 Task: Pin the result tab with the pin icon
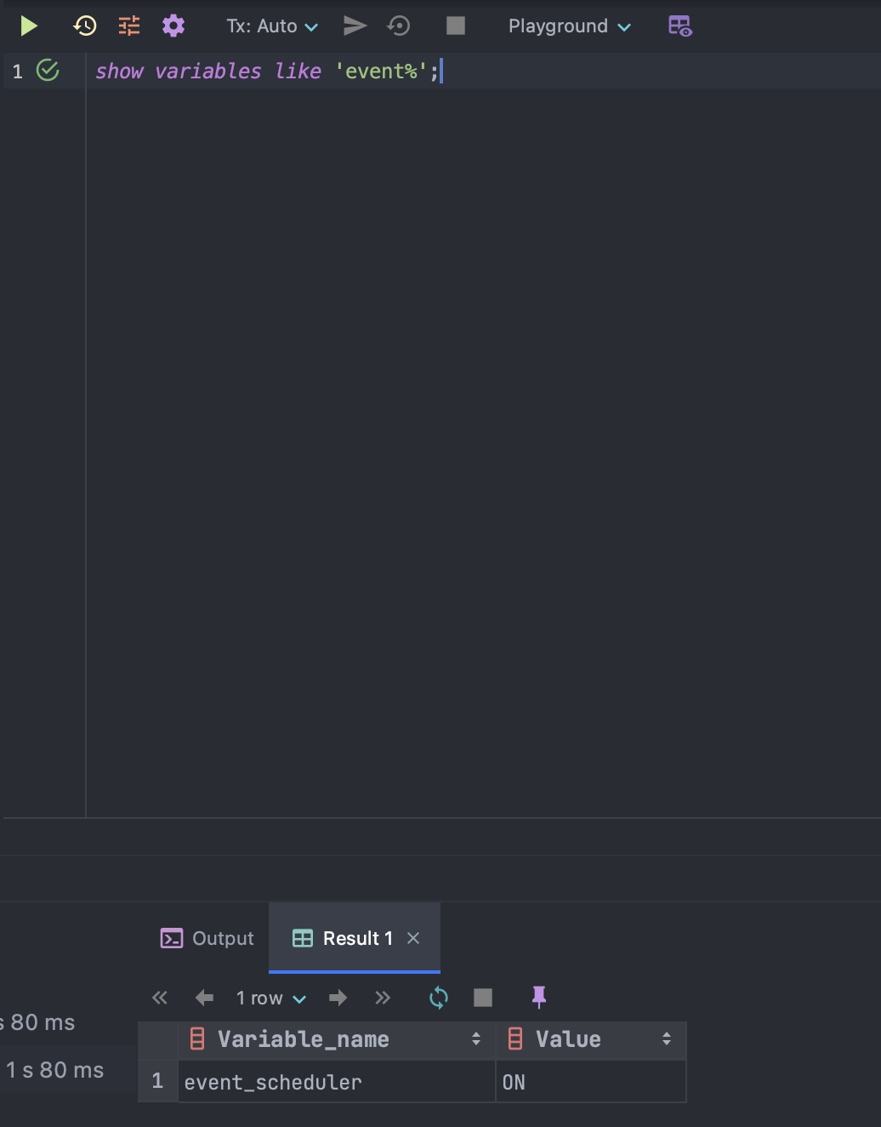point(539,997)
